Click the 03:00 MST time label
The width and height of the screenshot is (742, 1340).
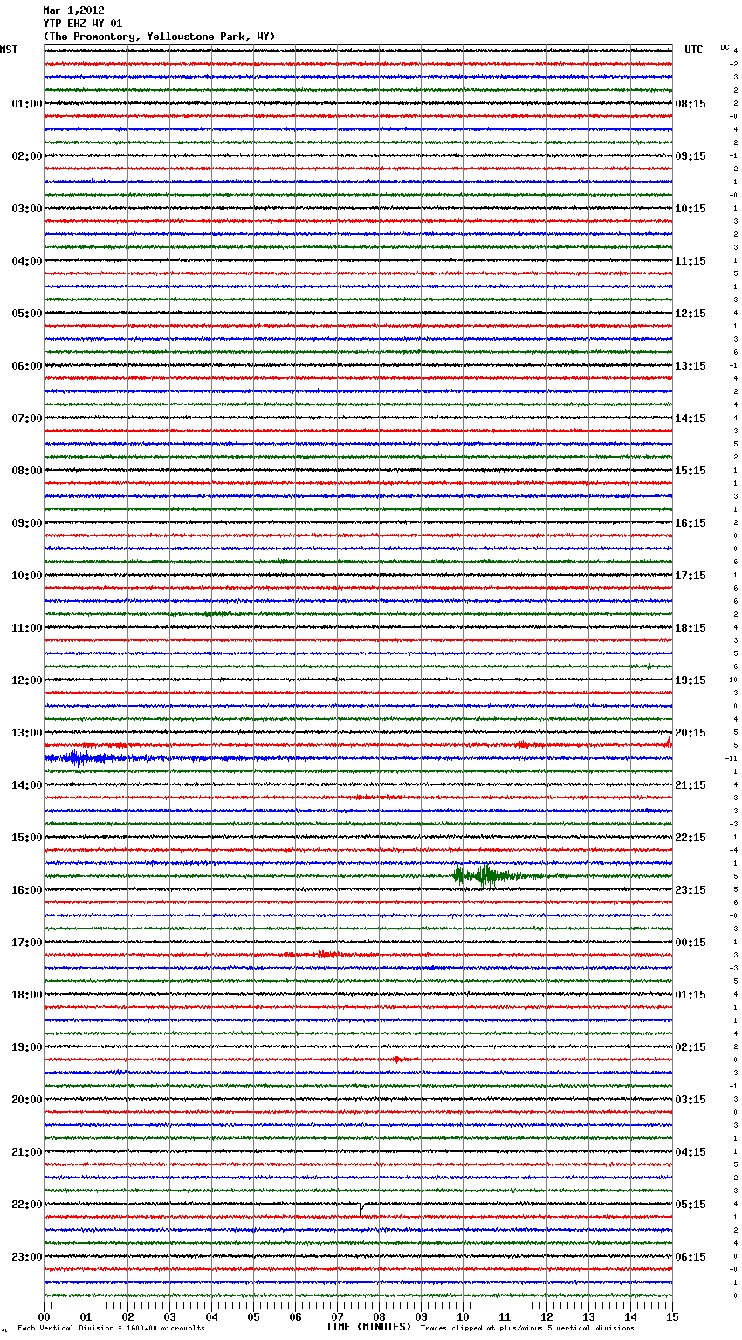26,209
